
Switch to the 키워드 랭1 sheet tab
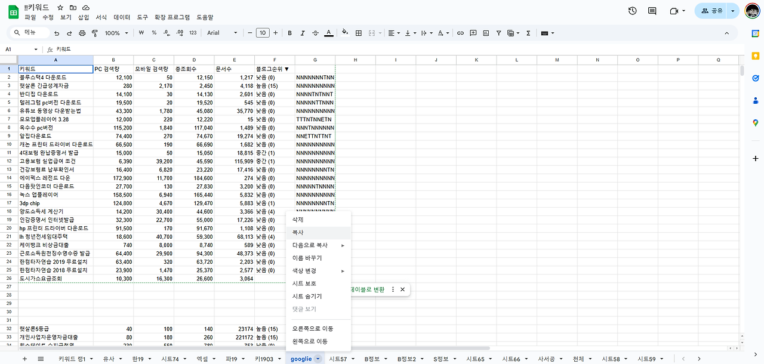click(x=72, y=359)
